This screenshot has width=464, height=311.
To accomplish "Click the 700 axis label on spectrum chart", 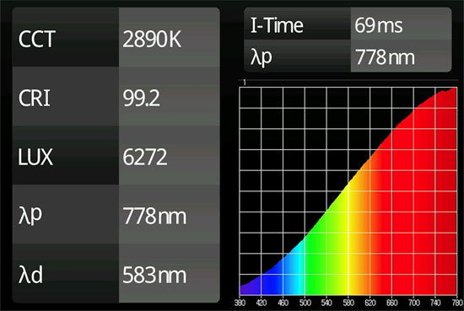I will pos(414,303).
